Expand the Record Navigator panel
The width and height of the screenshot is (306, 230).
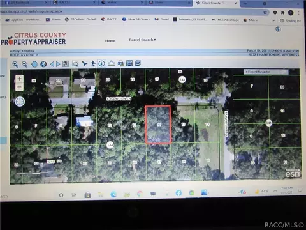[266, 72]
